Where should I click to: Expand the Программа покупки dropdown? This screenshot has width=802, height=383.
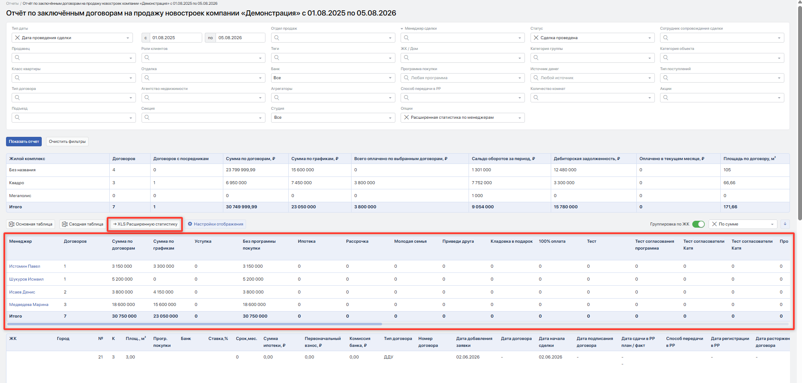463,78
